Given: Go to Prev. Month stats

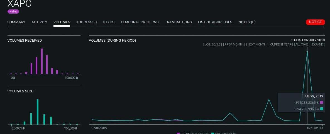Looking at the screenshot, I should (234, 44).
